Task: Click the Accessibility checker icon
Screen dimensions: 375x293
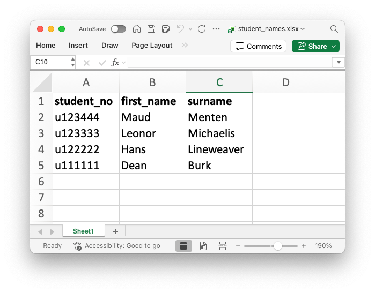Action: point(77,246)
